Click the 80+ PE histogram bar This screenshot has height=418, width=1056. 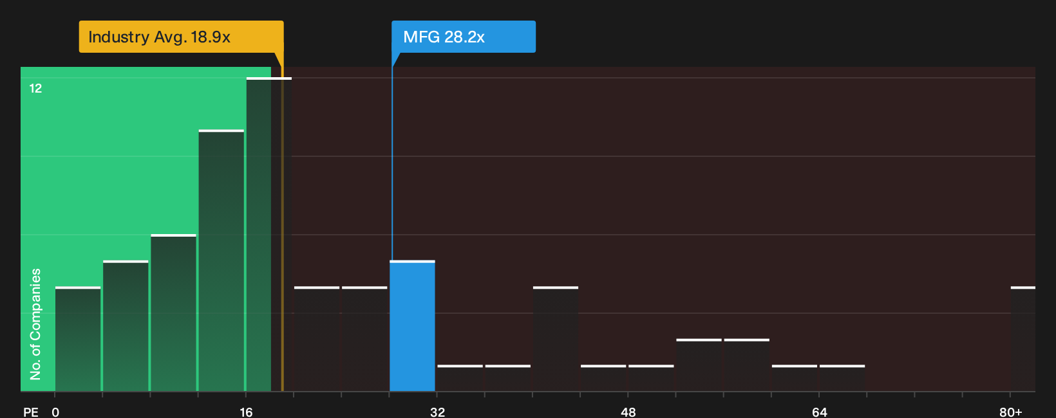point(1023,339)
